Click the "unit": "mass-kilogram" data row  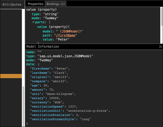point(53,94)
